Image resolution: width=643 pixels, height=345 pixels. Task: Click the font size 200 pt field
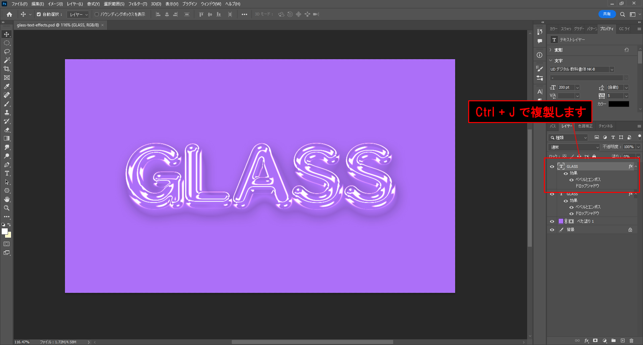[x=566, y=87]
